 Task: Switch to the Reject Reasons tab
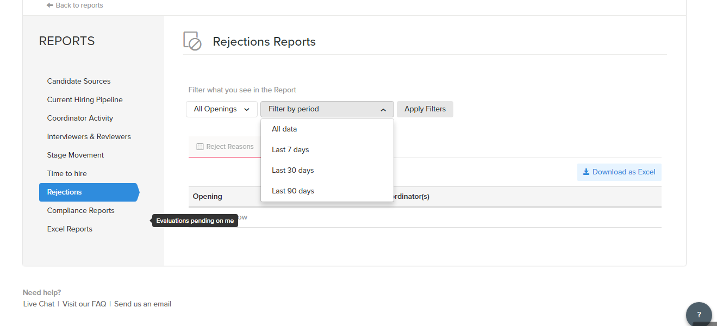pos(225,147)
